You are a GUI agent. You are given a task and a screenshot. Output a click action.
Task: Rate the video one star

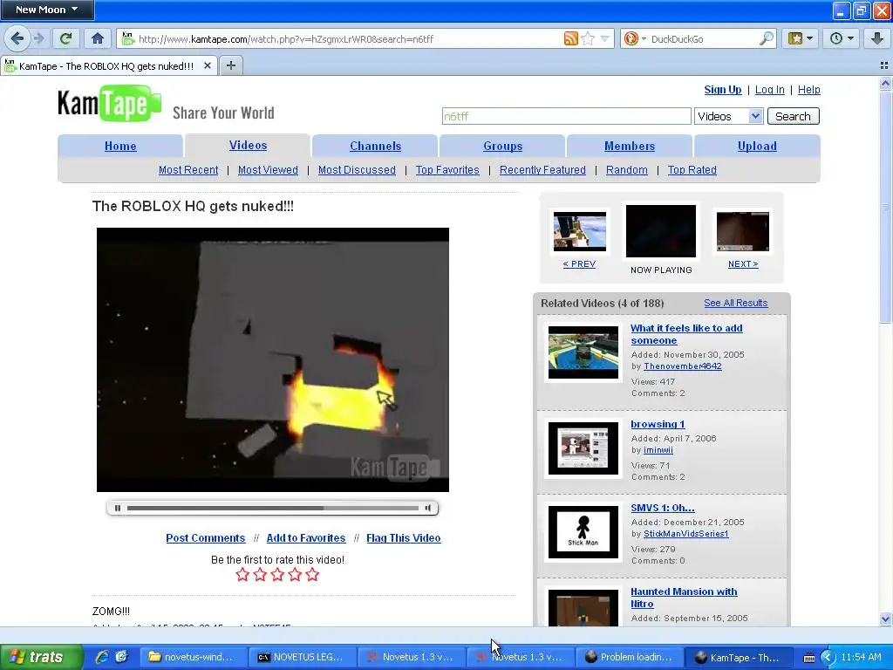(x=242, y=574)
